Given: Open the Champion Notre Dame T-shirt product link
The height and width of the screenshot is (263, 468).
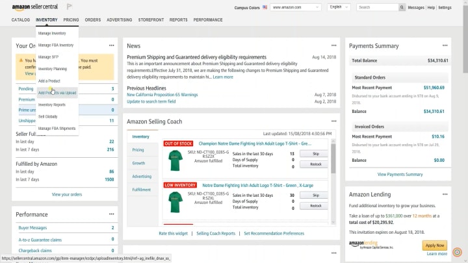Looking at the screenshot, I should coord(255,144).
